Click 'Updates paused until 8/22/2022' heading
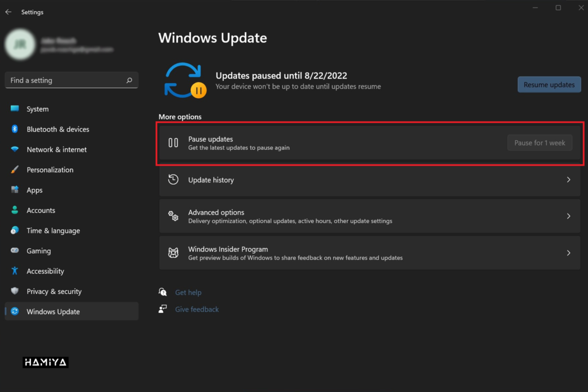The height and width of the screenshot is (392, 588). click(x=281, y=75)
